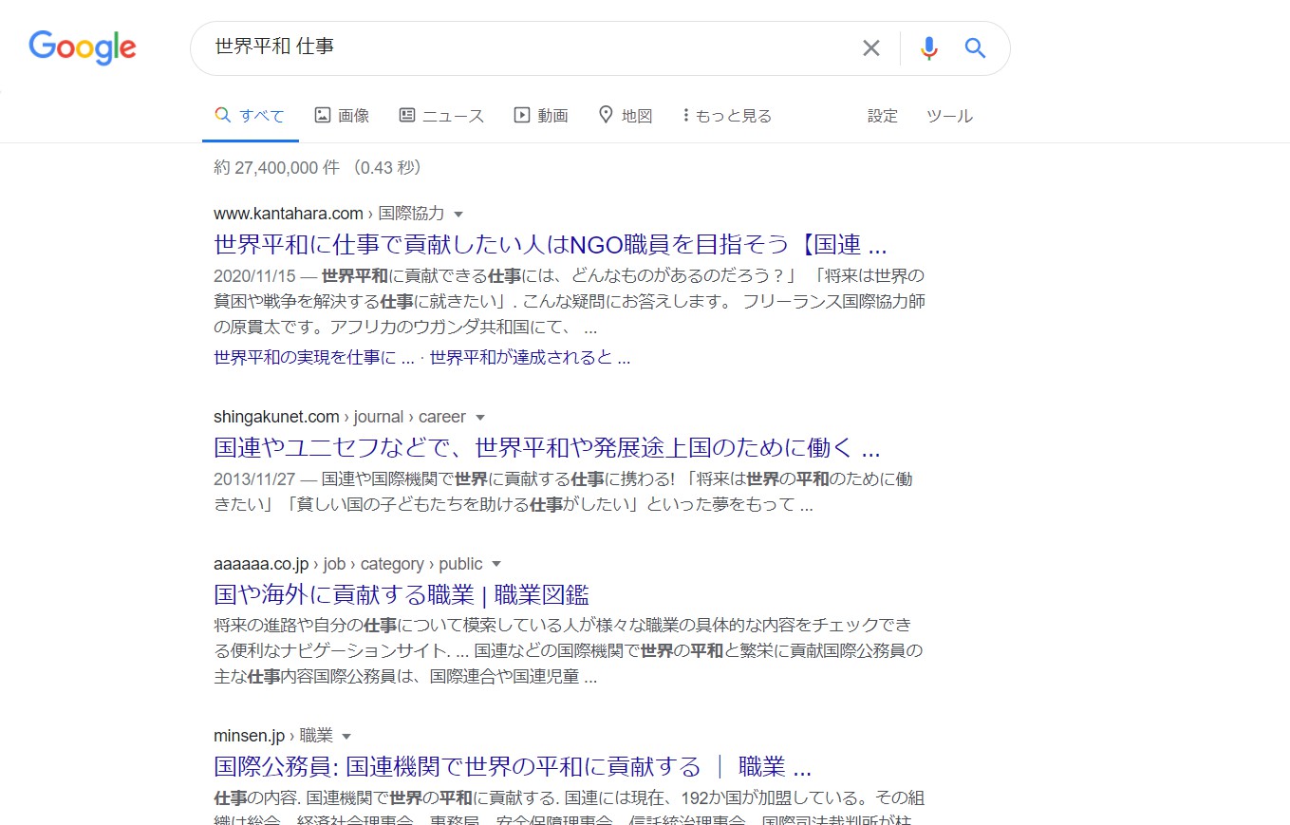
Task: Expand the result options for shingakunet.com
Action: (x=480, y=416)
